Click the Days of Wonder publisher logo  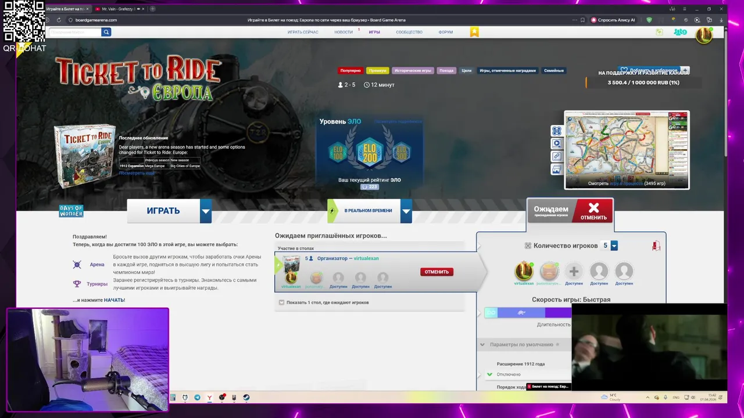click(71, 211)
